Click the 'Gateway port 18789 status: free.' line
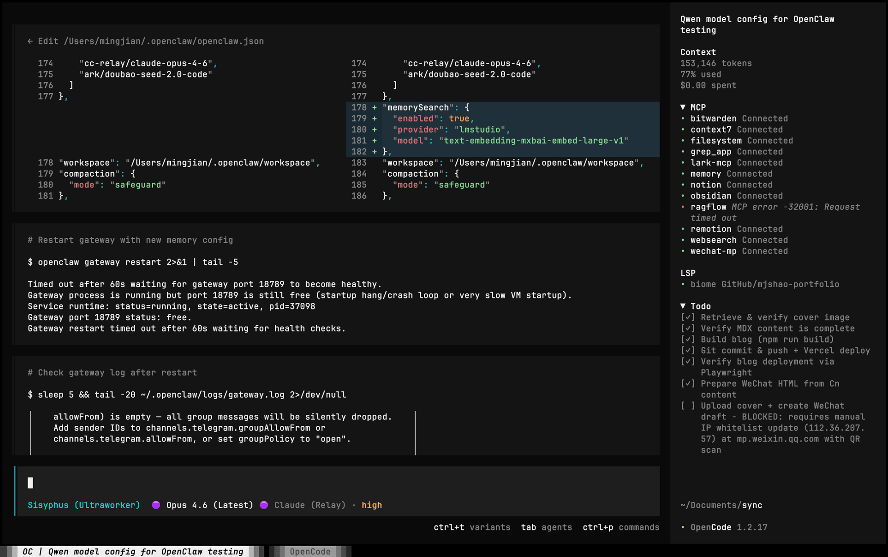The width and height of the screenshot is (888, 557). 110,318
